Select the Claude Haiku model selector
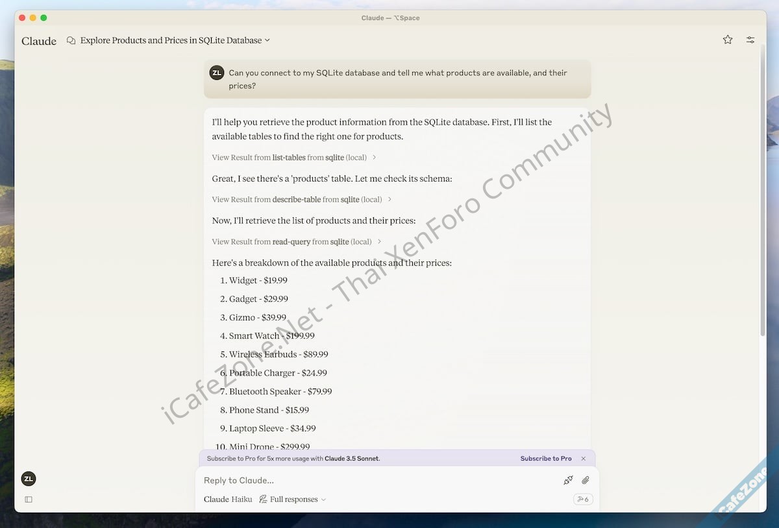Viewport: 779px width, 528px height. (x=228, y=499)
